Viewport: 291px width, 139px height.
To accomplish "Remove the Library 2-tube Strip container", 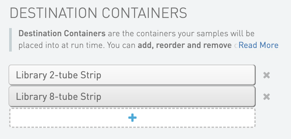I will [x=266, y=75].
